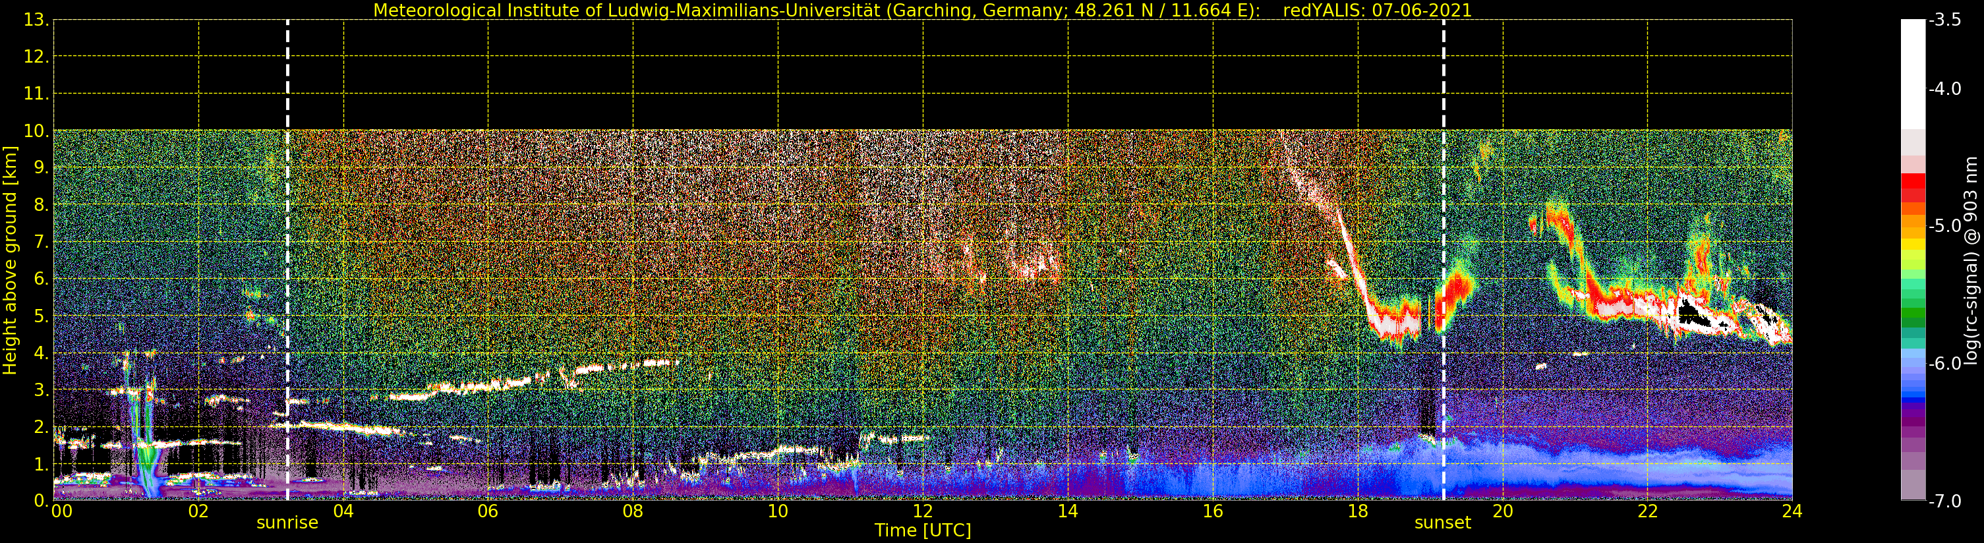Click the purple band of the colorbar
Screen dimensions: 1984x543
[x=1912, y=420]
